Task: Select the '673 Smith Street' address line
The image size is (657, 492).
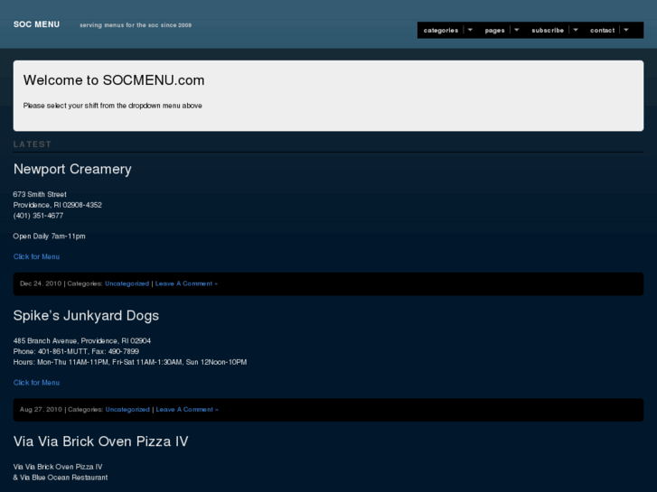Action: click(x=40, y=194)
